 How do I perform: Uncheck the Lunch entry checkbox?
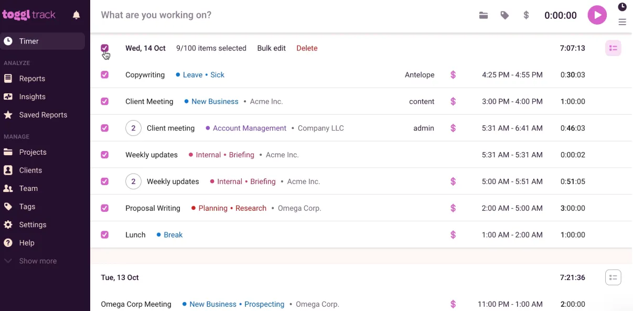[x=105, y=235]
